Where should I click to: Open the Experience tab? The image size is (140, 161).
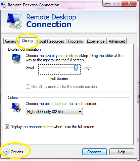pos(96,41)
